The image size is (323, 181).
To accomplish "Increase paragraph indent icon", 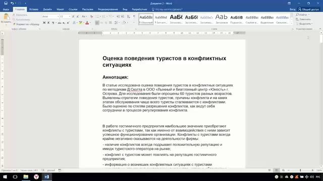I will tap(122, 17).
